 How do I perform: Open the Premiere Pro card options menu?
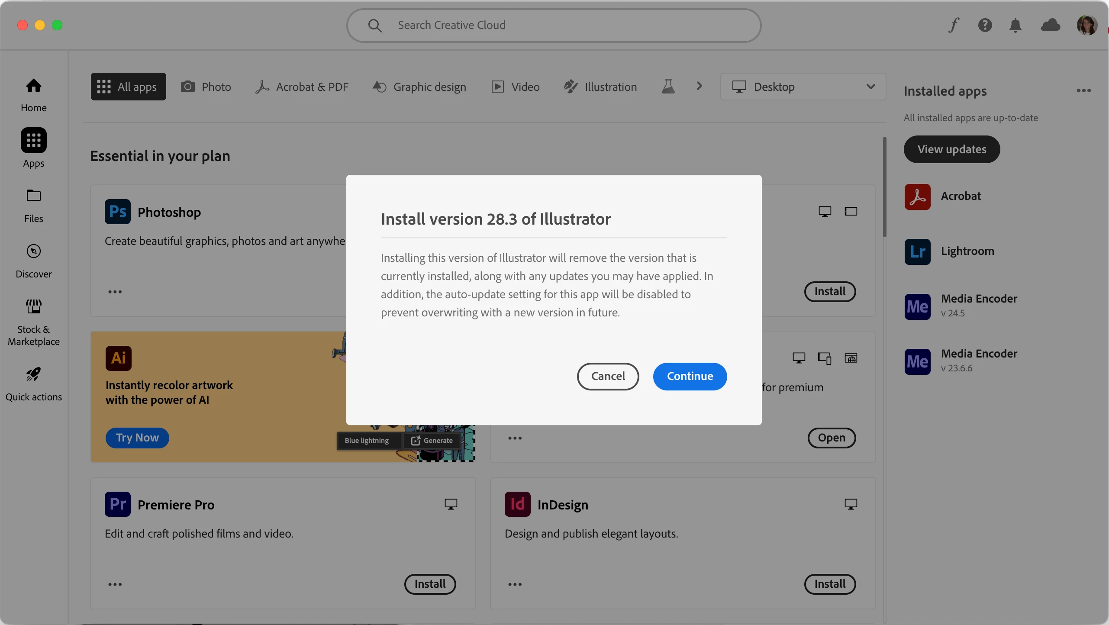click(x=115, y=584)
